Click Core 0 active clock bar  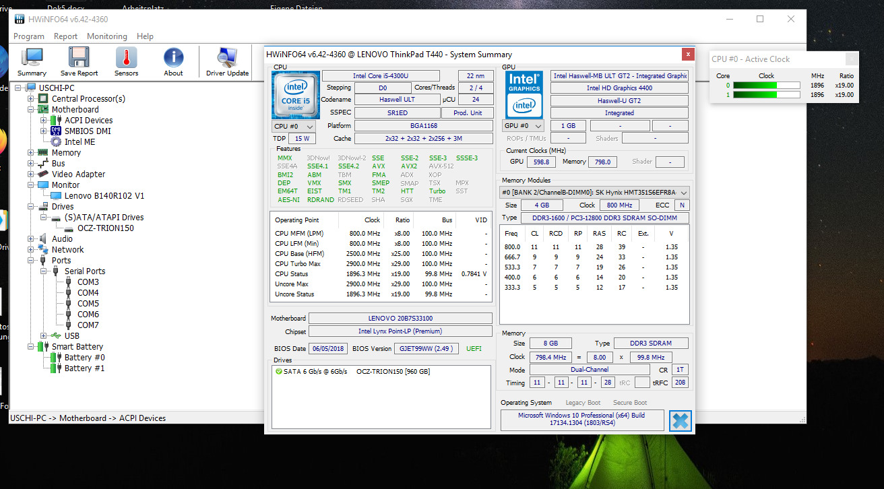point(766,86)
